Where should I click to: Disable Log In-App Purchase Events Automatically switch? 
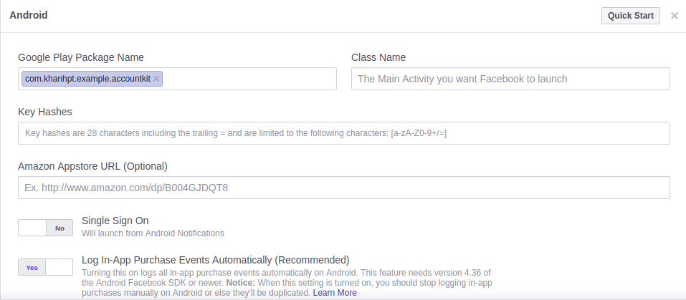click(46, 267)
